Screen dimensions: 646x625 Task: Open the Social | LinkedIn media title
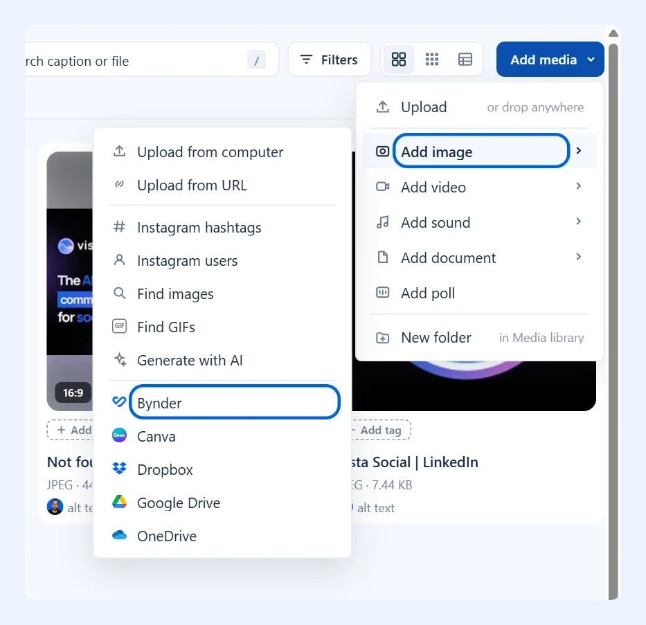point(415,462)
